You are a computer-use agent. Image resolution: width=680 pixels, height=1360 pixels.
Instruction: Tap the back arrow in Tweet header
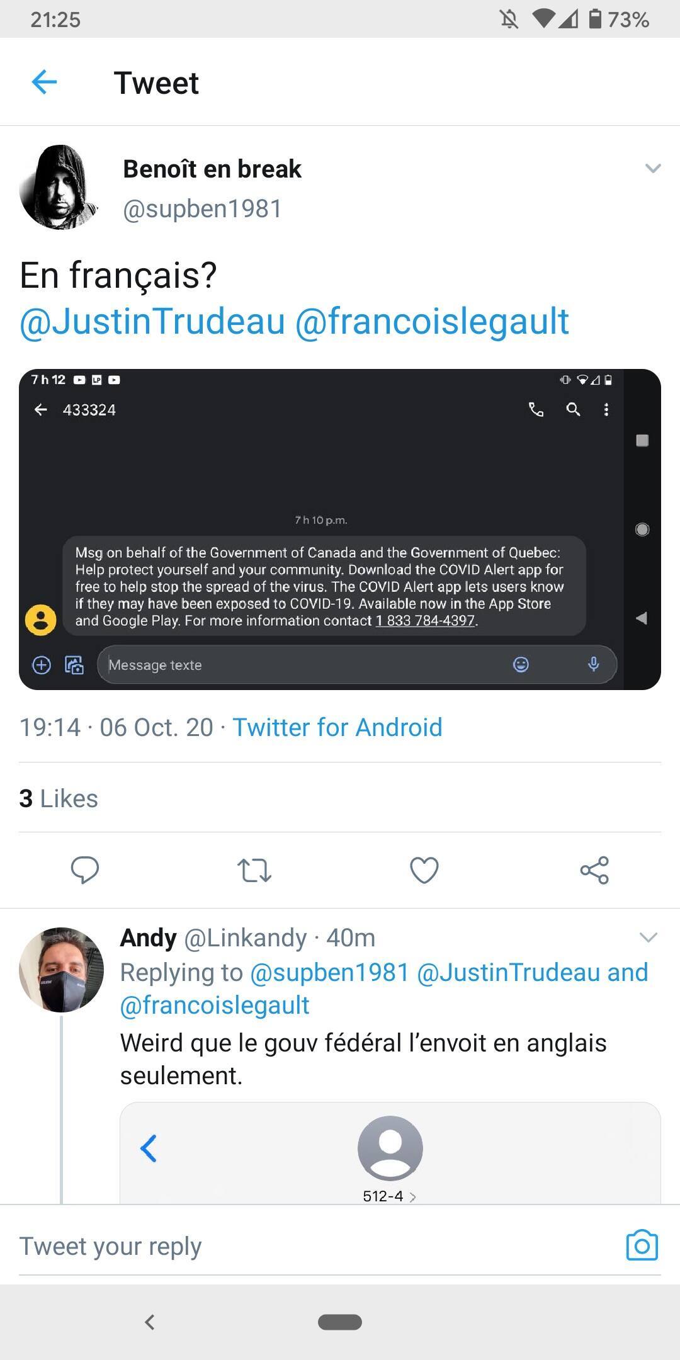[44, 82]
